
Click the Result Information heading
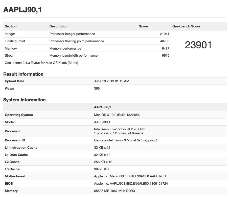[x=23, y=74]
